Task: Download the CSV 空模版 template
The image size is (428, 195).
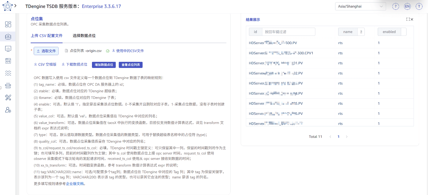Action: (x=45, y=65)
